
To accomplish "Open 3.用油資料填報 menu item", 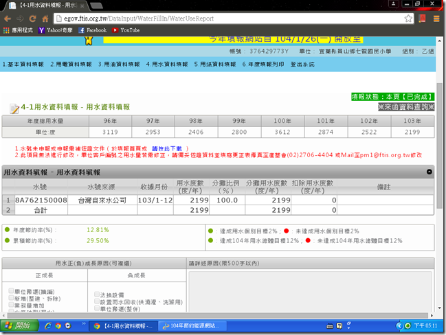I will [x=119, y=65].
